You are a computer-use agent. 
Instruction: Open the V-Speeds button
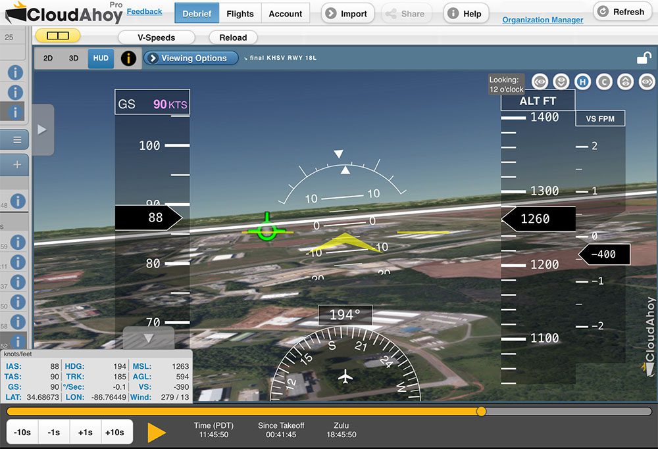tap(157, 37)
